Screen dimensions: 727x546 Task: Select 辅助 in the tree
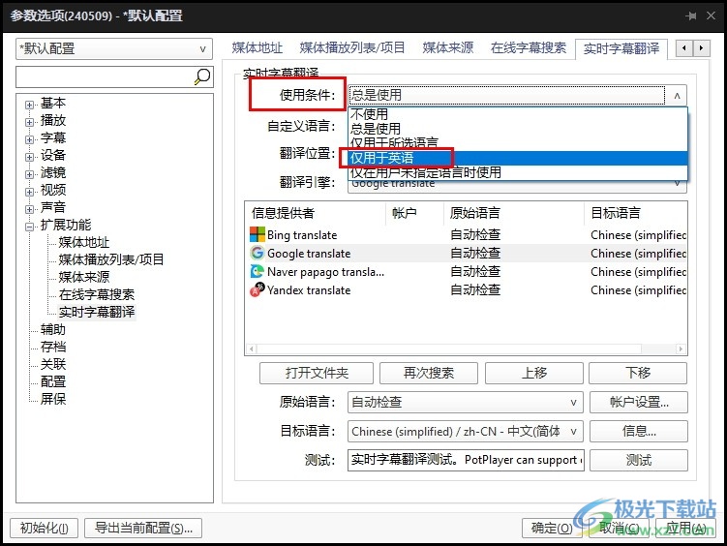coord(53,329)
